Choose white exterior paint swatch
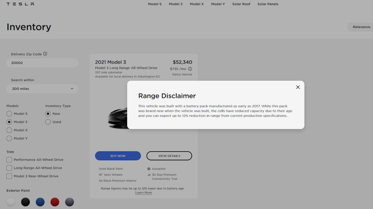The image size is (373, 209). [11, 202]
